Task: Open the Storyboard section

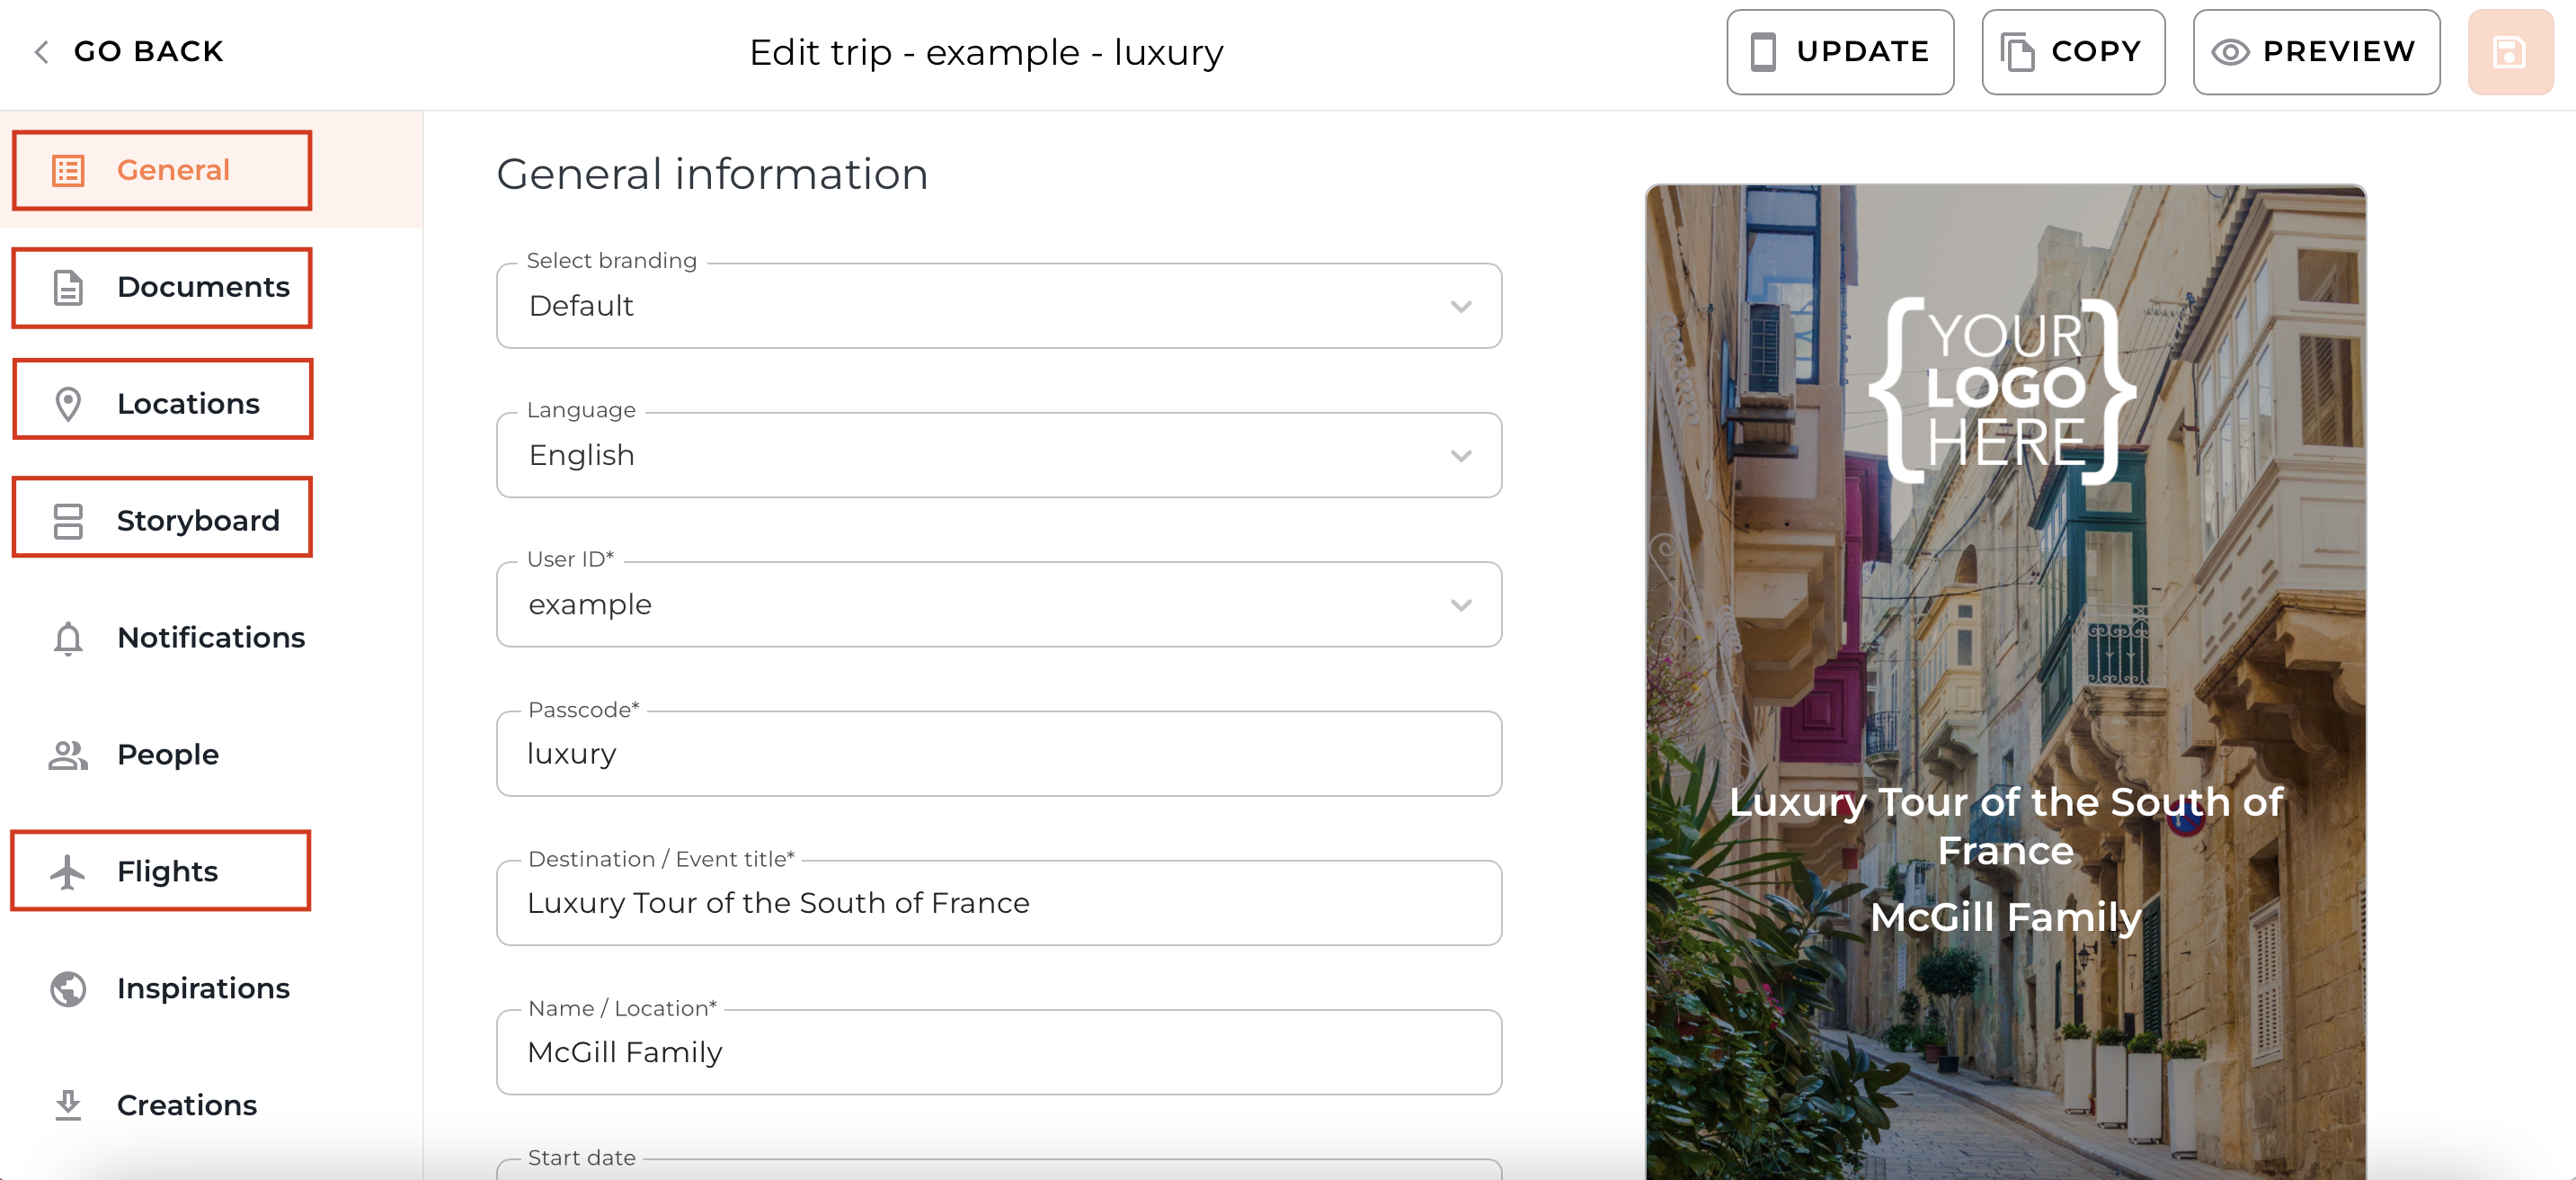Action: 162,521
